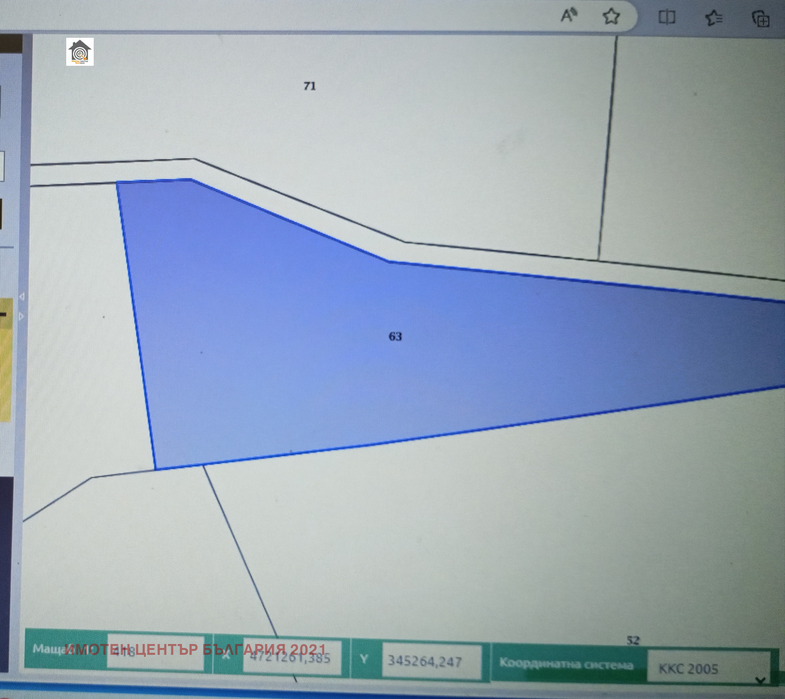Click the X coordinate input field
Image resolution: width=785 pixels, height=699 pixels.
click(291, 657)
